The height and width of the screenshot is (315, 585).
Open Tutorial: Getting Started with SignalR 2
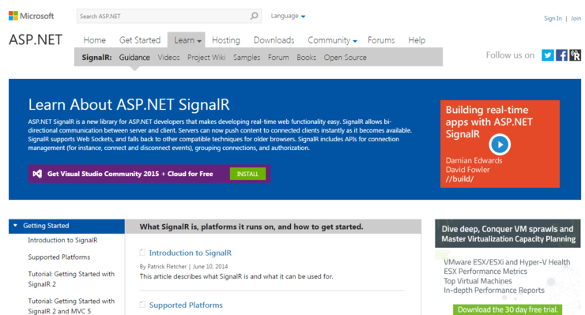[71, 279]
